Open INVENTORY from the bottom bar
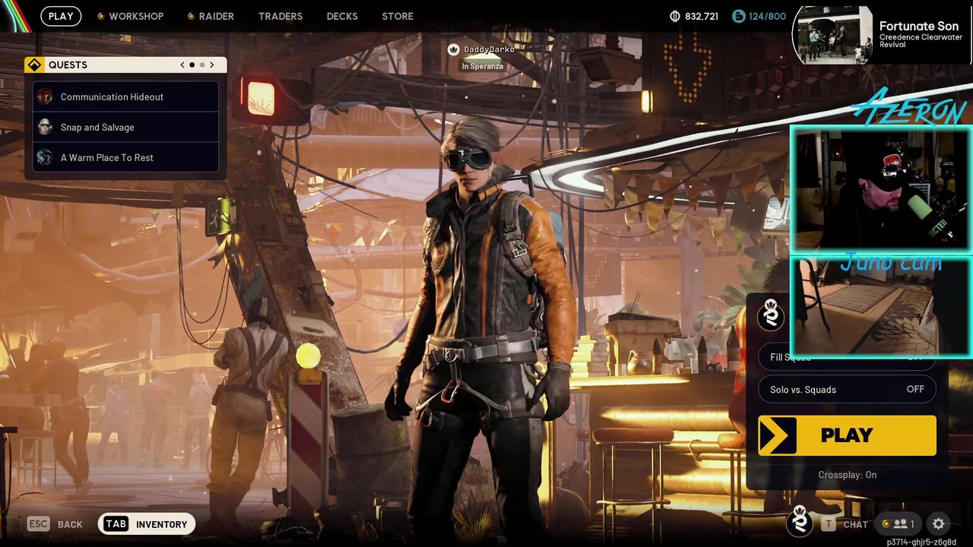 [x=147, y=523]
